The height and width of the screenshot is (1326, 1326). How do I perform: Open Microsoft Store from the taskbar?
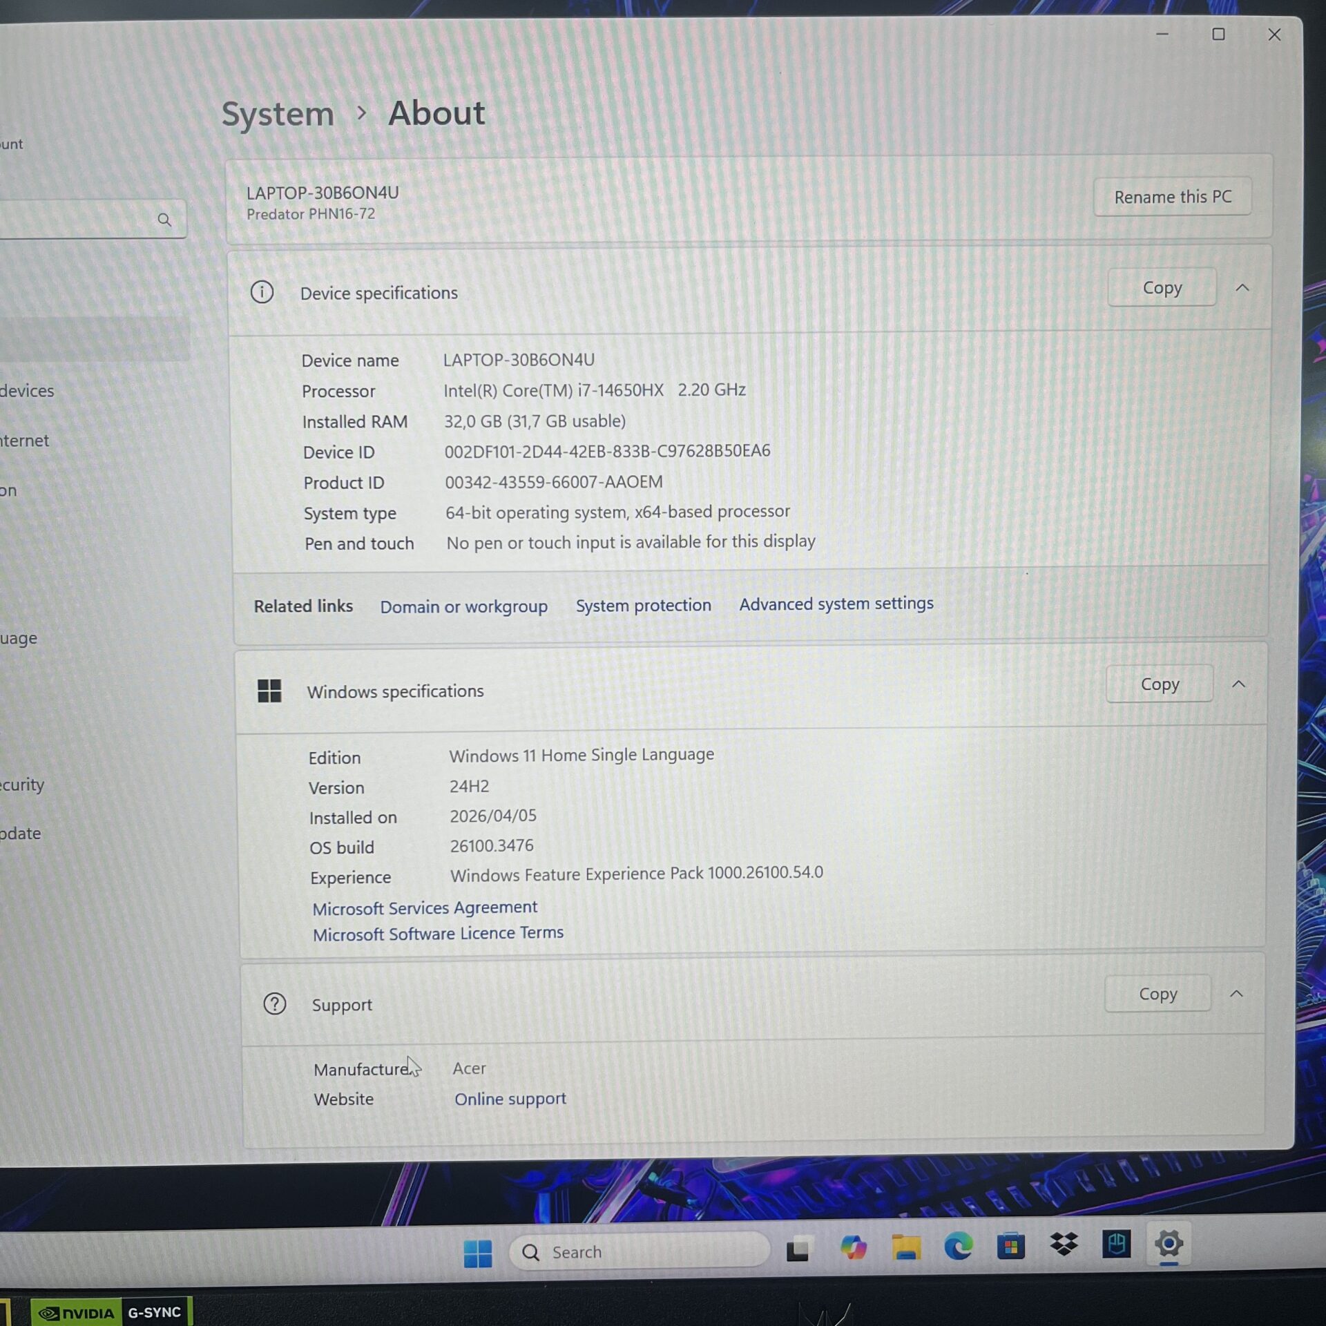pyautogui.click(x=1011, y=1246)
